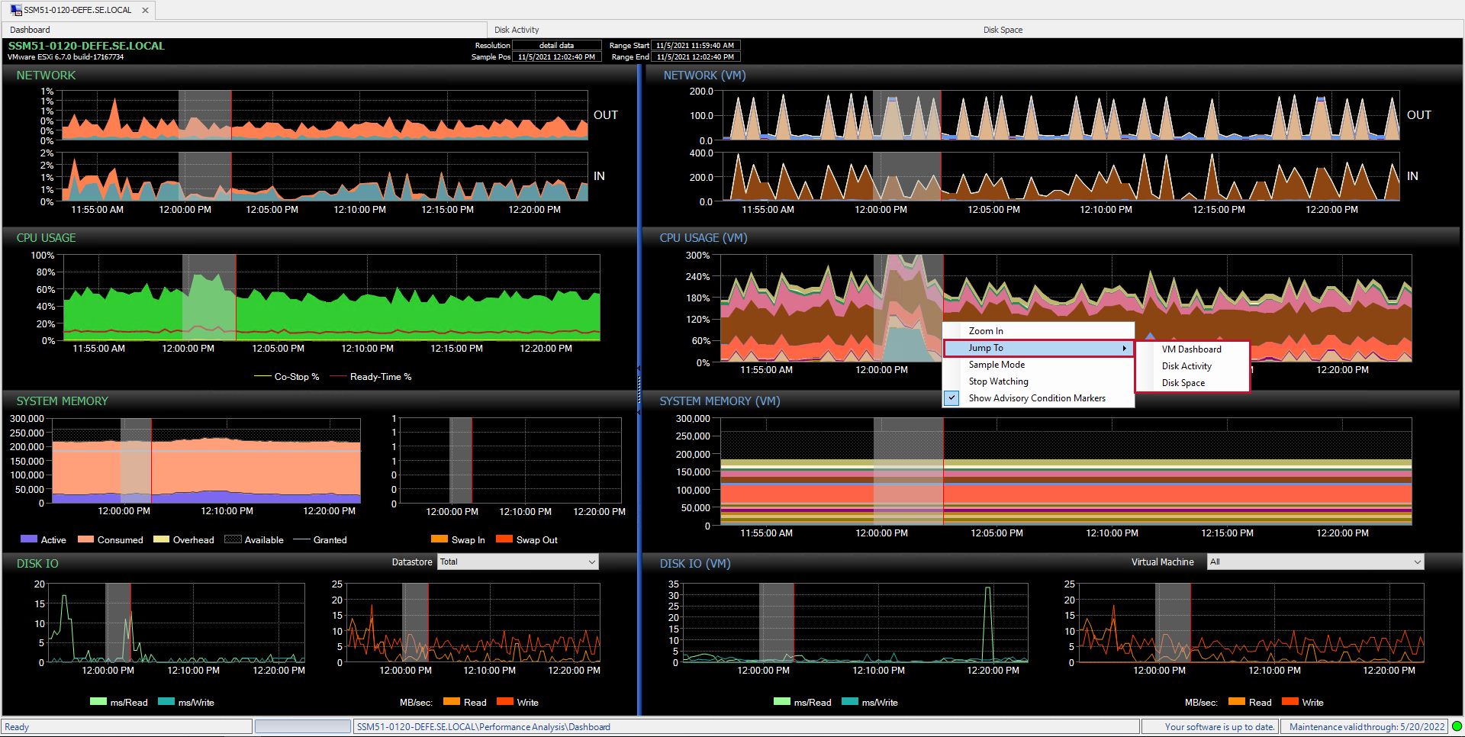Image resolution: width=1465 pixels, height=737 pixels.
Task: Click the server icon on the SSM51-0120 tab
Action: point(16,11)
